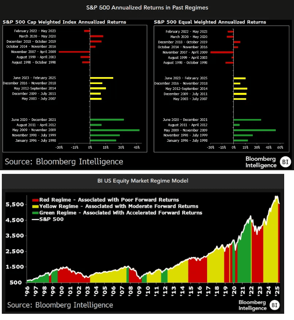The height and width of the screenshot is (320, 294).
Task: Click 'Yellow Regime - Associated with Moderate Forward Returns' legend text
Action: click(x=119, y=206)
